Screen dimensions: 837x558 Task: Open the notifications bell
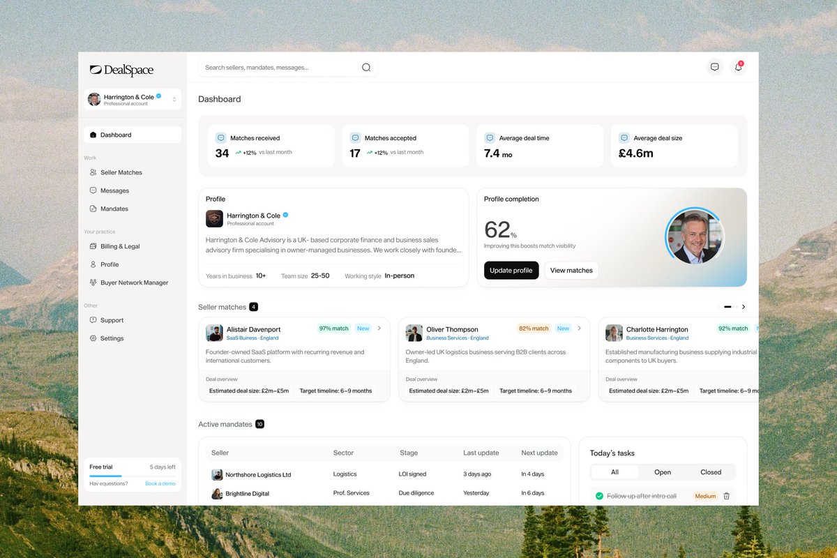tap(738, 67)
